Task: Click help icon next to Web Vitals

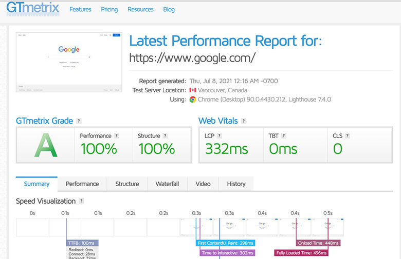Action: (244, 121)
